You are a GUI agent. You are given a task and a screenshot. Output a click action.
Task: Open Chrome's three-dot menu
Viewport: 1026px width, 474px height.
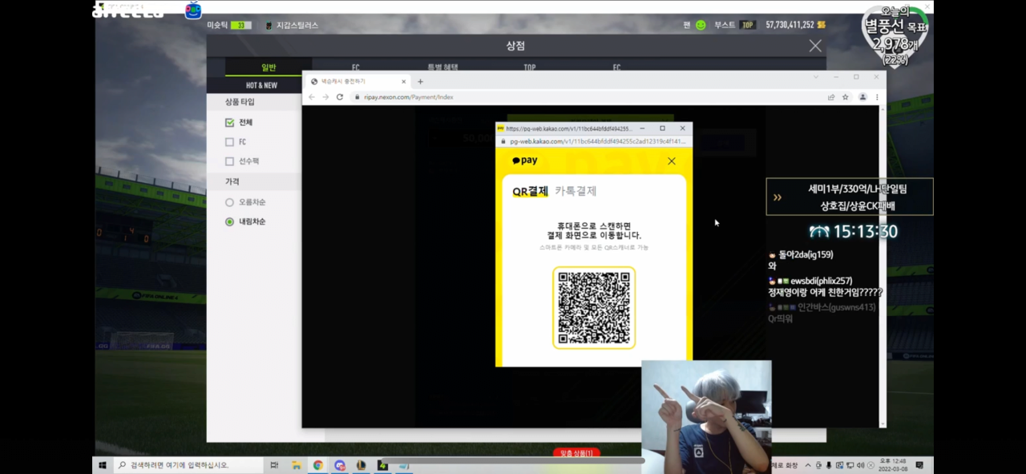click(x=876, y=97)
